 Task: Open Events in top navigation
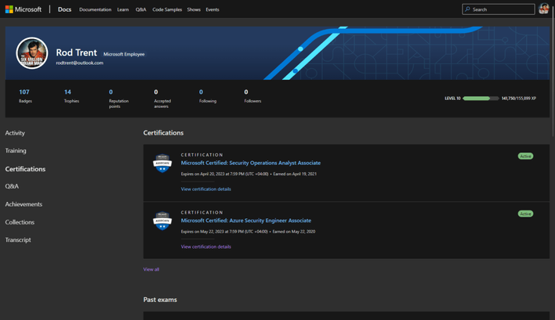pos(212,9)
